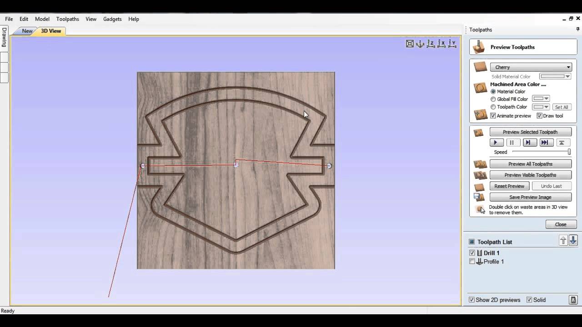Screen dimensions: 582x327
Task: Click the icon beside Preview Visible Toolpaths
Action: point(480,175)
